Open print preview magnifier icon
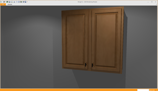The width and height of the screenshot is (158, 91). click(12, 2)
